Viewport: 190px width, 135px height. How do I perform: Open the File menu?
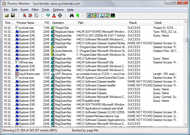6,10
